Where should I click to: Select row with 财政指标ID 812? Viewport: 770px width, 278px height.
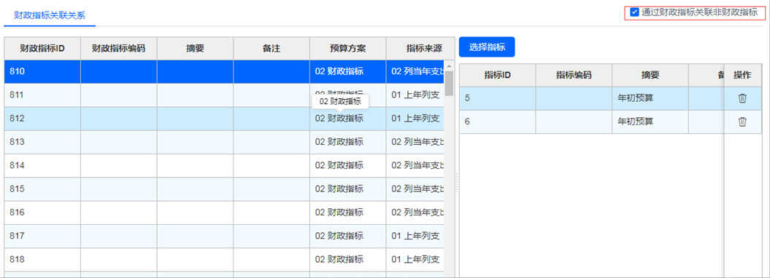pos(224,119)
